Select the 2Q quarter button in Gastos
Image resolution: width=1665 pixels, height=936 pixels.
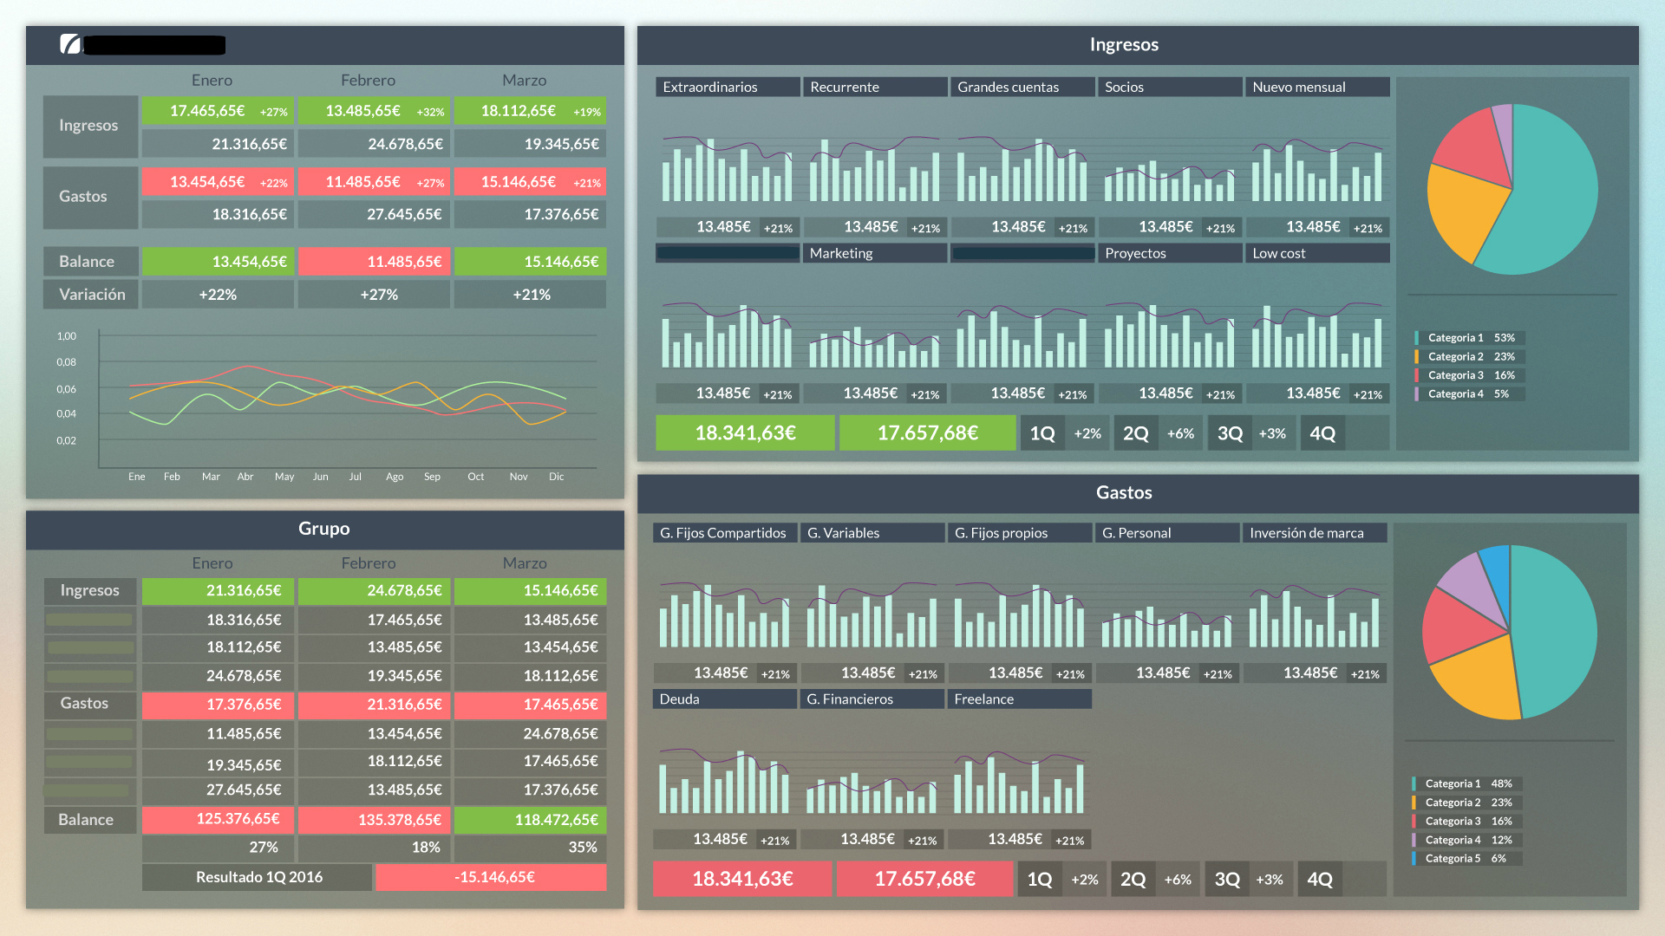(1133, 880)
